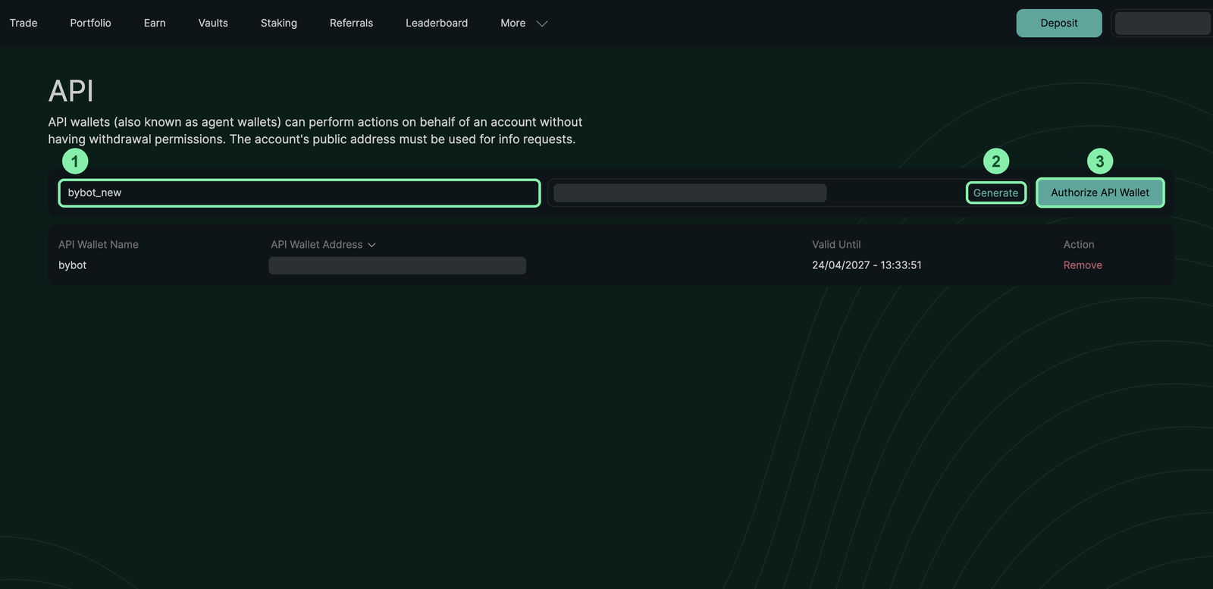Sort by the API Wallet Address column

(x=323, y=244)
